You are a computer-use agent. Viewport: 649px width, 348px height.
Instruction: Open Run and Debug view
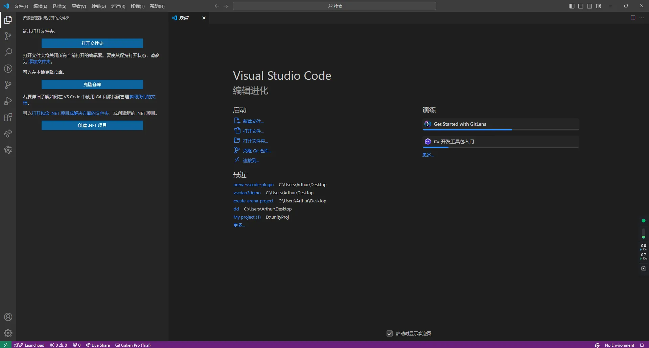tap(8, 101)
